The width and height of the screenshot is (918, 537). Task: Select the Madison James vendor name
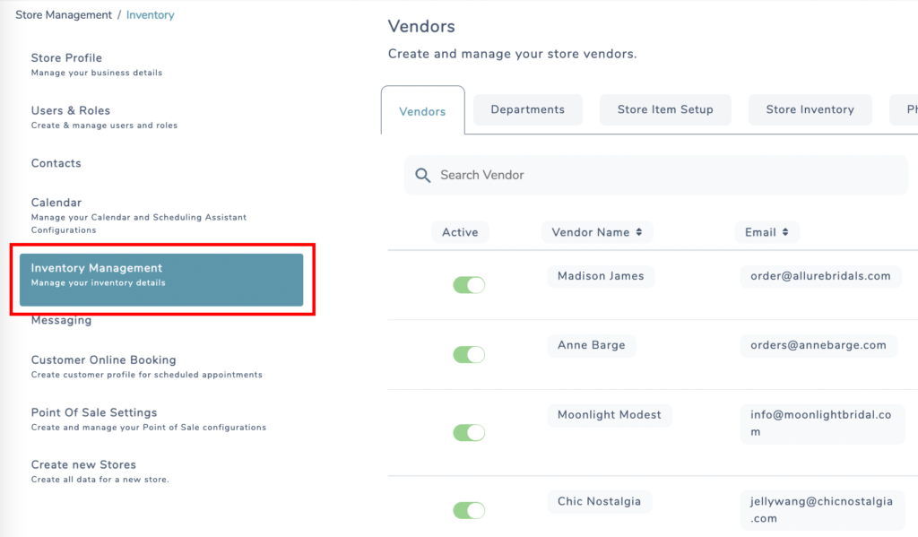(x=601, y=276)
